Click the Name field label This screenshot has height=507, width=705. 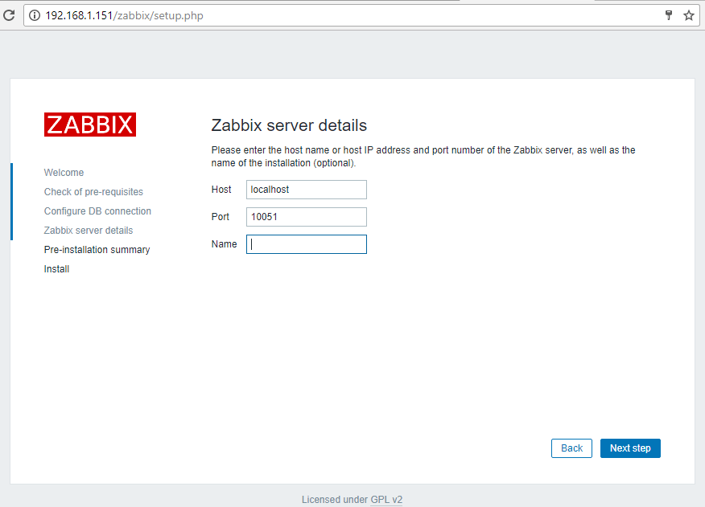click(x=224, y=244)
